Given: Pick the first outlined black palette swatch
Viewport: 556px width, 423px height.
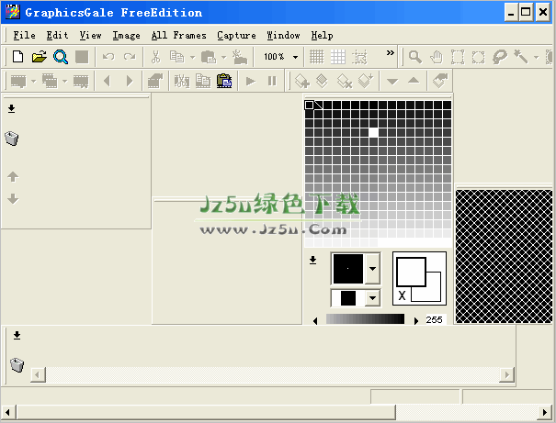Looking at the screenshot, I should point(309,105).
